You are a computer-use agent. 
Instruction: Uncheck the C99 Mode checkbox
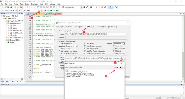114,51
